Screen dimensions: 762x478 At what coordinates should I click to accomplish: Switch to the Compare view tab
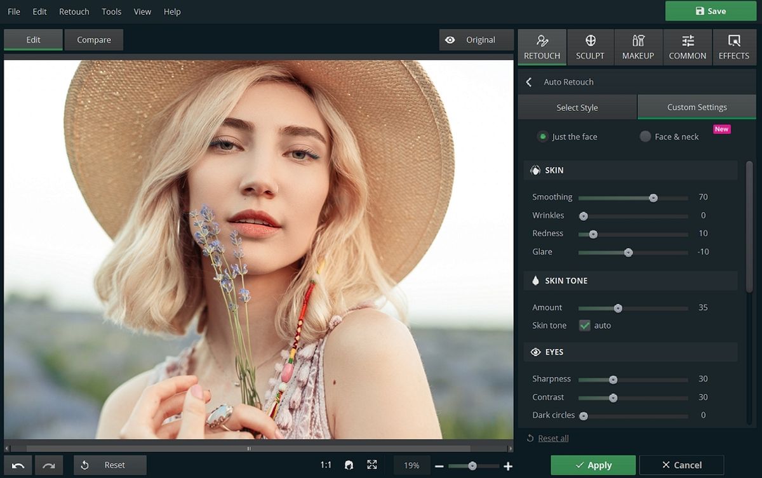click(x=94, y=40)
